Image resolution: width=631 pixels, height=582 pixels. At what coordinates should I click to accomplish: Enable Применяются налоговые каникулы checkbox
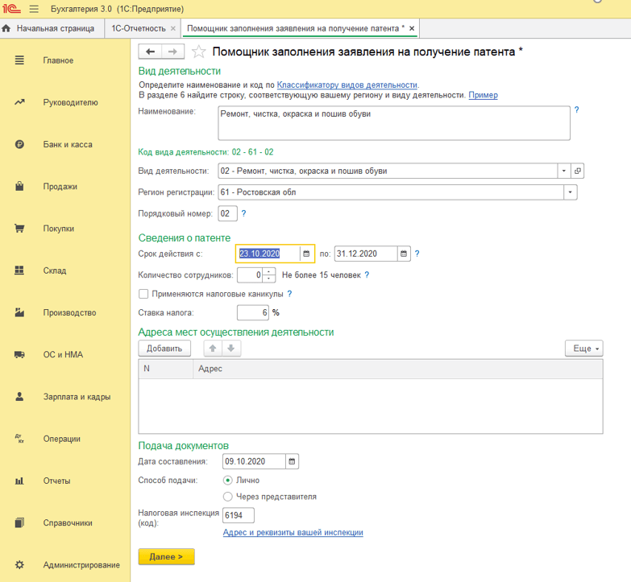click(x=143, y=295)
